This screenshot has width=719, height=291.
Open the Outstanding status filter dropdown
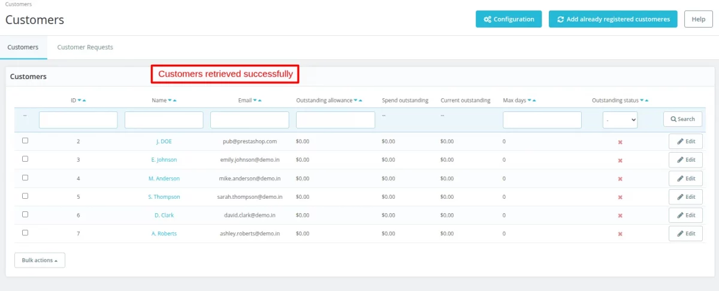point(620,120)
